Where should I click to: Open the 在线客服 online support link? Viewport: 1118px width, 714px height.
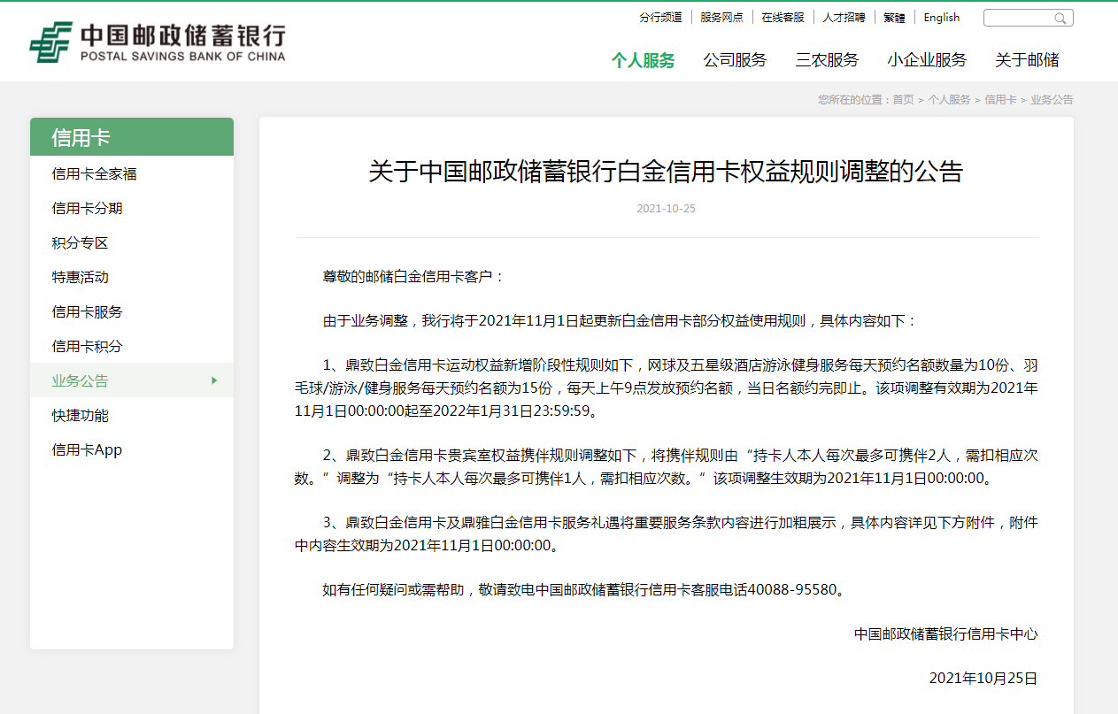click(x=783, y=18)
